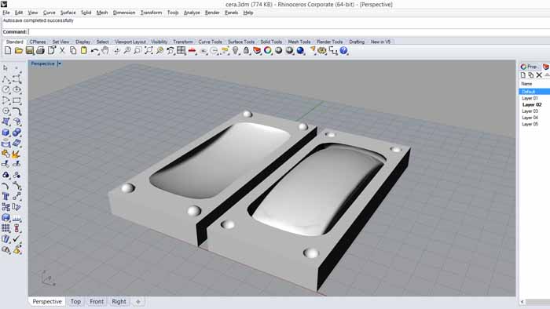Screen dimensions: 550x309
Task: Select the Text object T tool
Action: [x=5, y=196]
